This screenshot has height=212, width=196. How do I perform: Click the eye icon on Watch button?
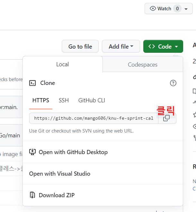[153, 8]
